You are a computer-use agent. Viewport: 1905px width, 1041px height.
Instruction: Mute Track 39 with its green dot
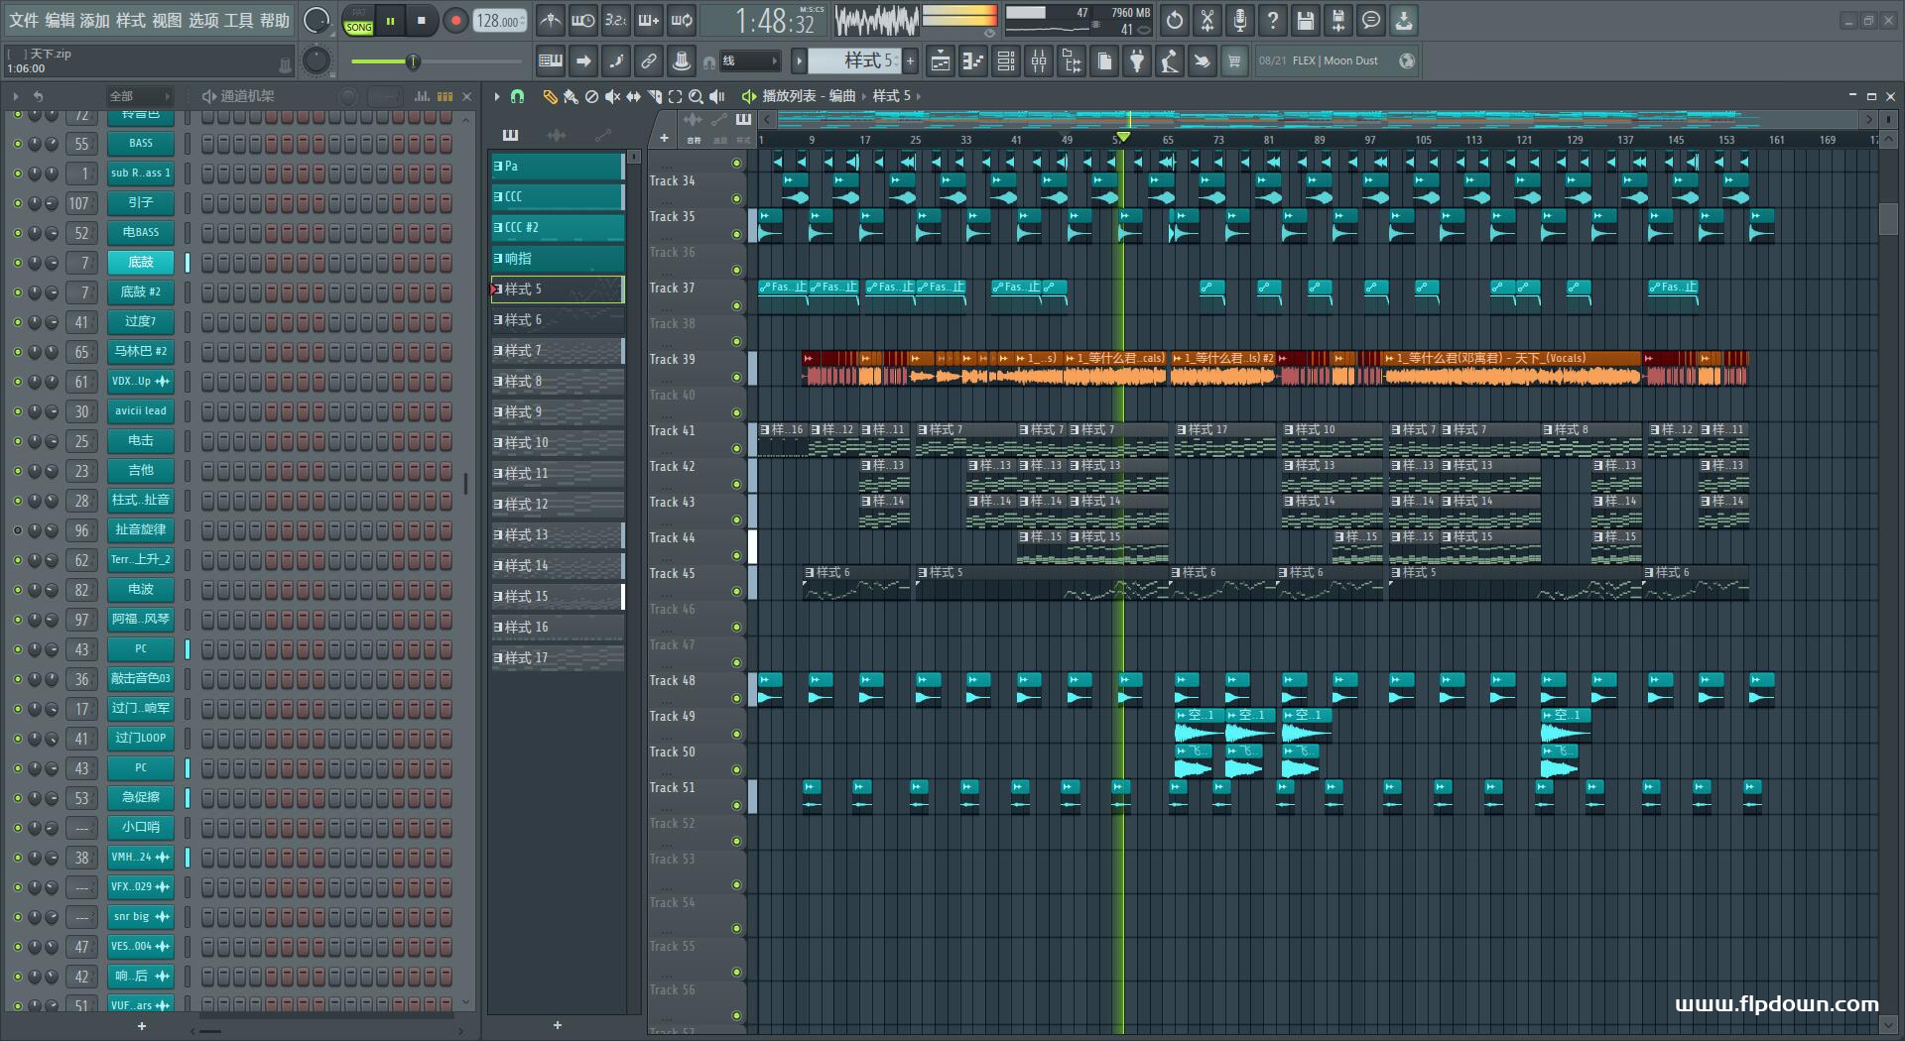pyautogui.click(x=736, y=377)
